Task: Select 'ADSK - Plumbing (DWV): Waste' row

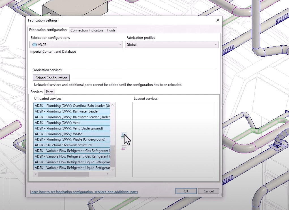Action: [72, 134]
